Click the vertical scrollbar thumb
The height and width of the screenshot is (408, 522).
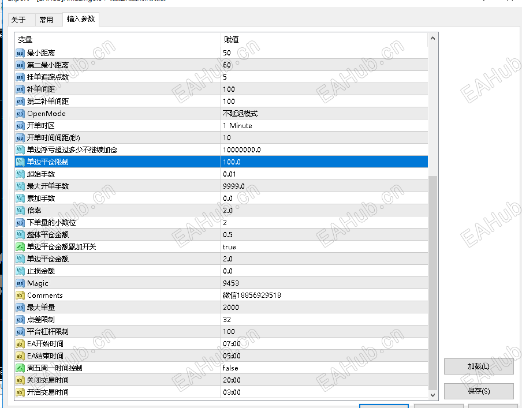point(432,283)
